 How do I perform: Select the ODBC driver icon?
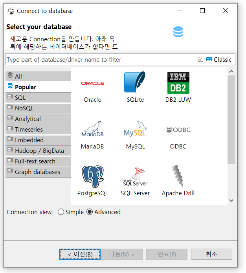click(x=178, y=130)
